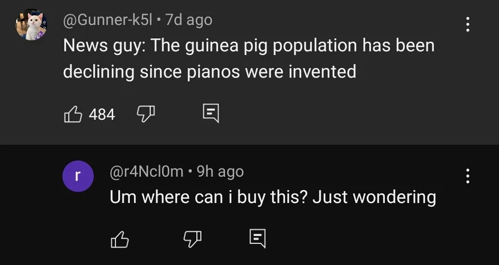499x265 pixels.
Task: Dislike the @r4Ncl0m reply
Action: (191, 238)
